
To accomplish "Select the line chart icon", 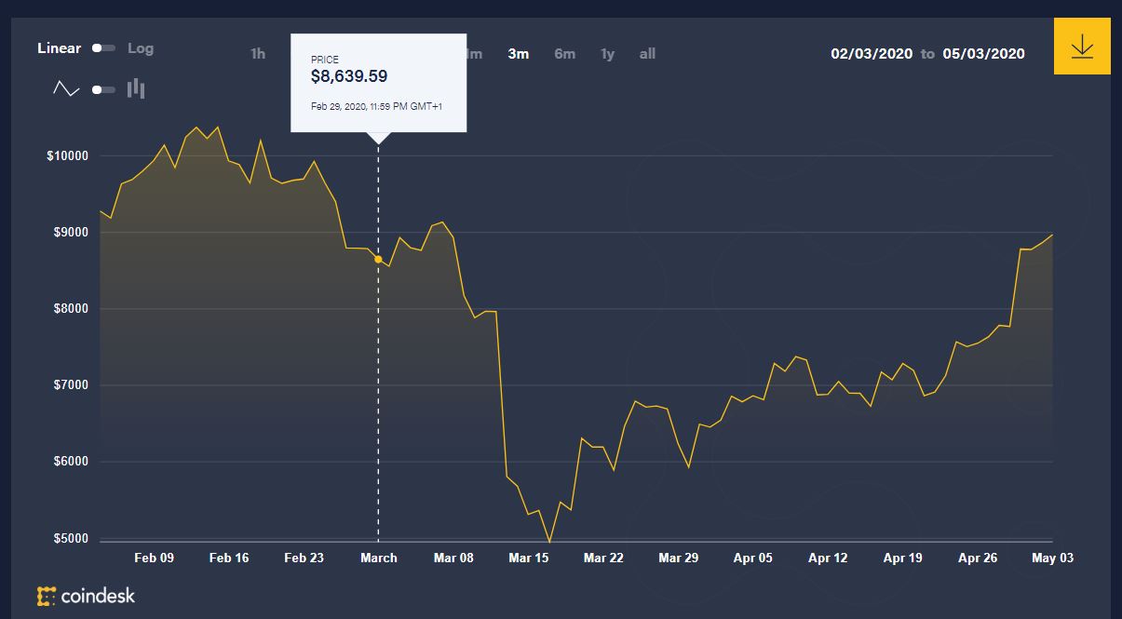I will [67, 88].
